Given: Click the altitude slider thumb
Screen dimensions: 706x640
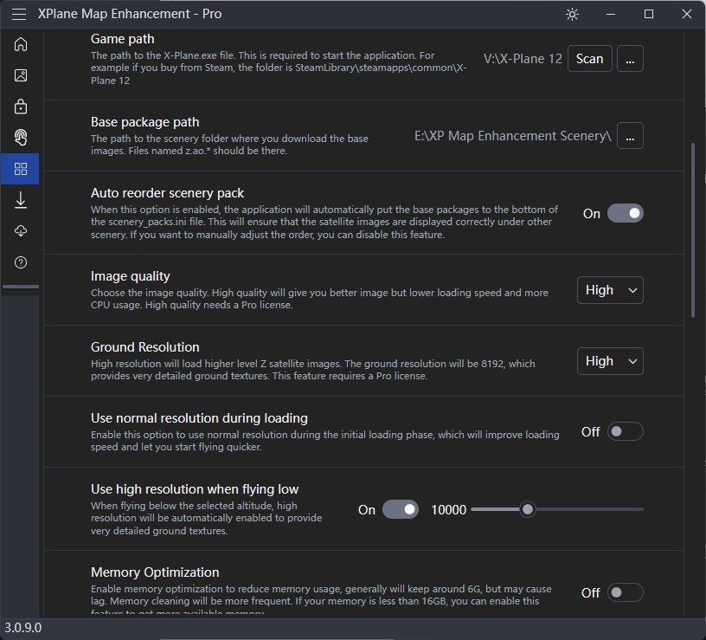Looking at the screenshot, I should coord(527,509).
